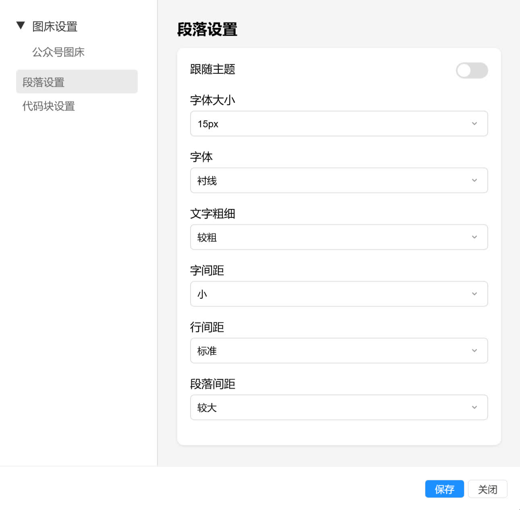Click the chevron arrow on the 文字粗细 field
Image resolution: width=520 pixels, height=510 pixels.
pyautogui.click(x=474, y=237)
